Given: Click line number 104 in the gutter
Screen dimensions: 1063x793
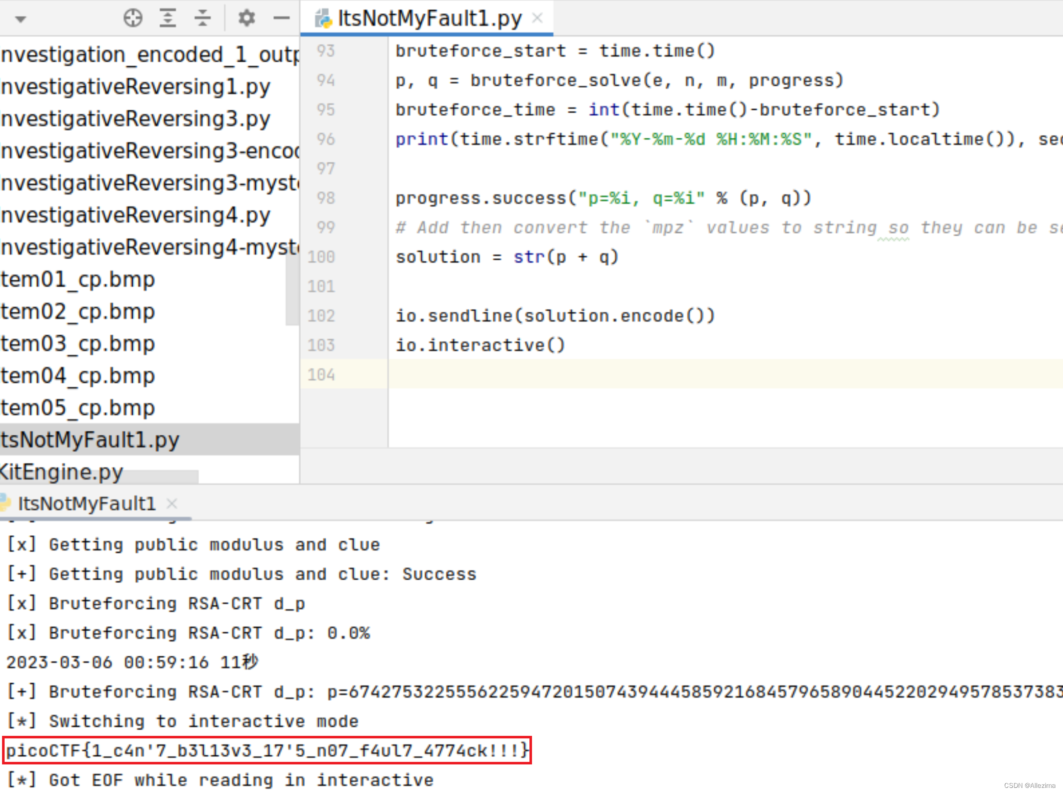Looking at the screenshot, I should [321, 375].
